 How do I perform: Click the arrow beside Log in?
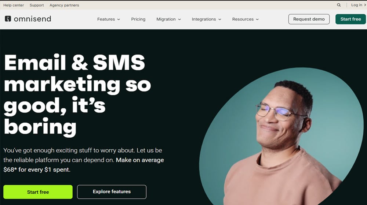pyautogui.click(x=365, y=5)
